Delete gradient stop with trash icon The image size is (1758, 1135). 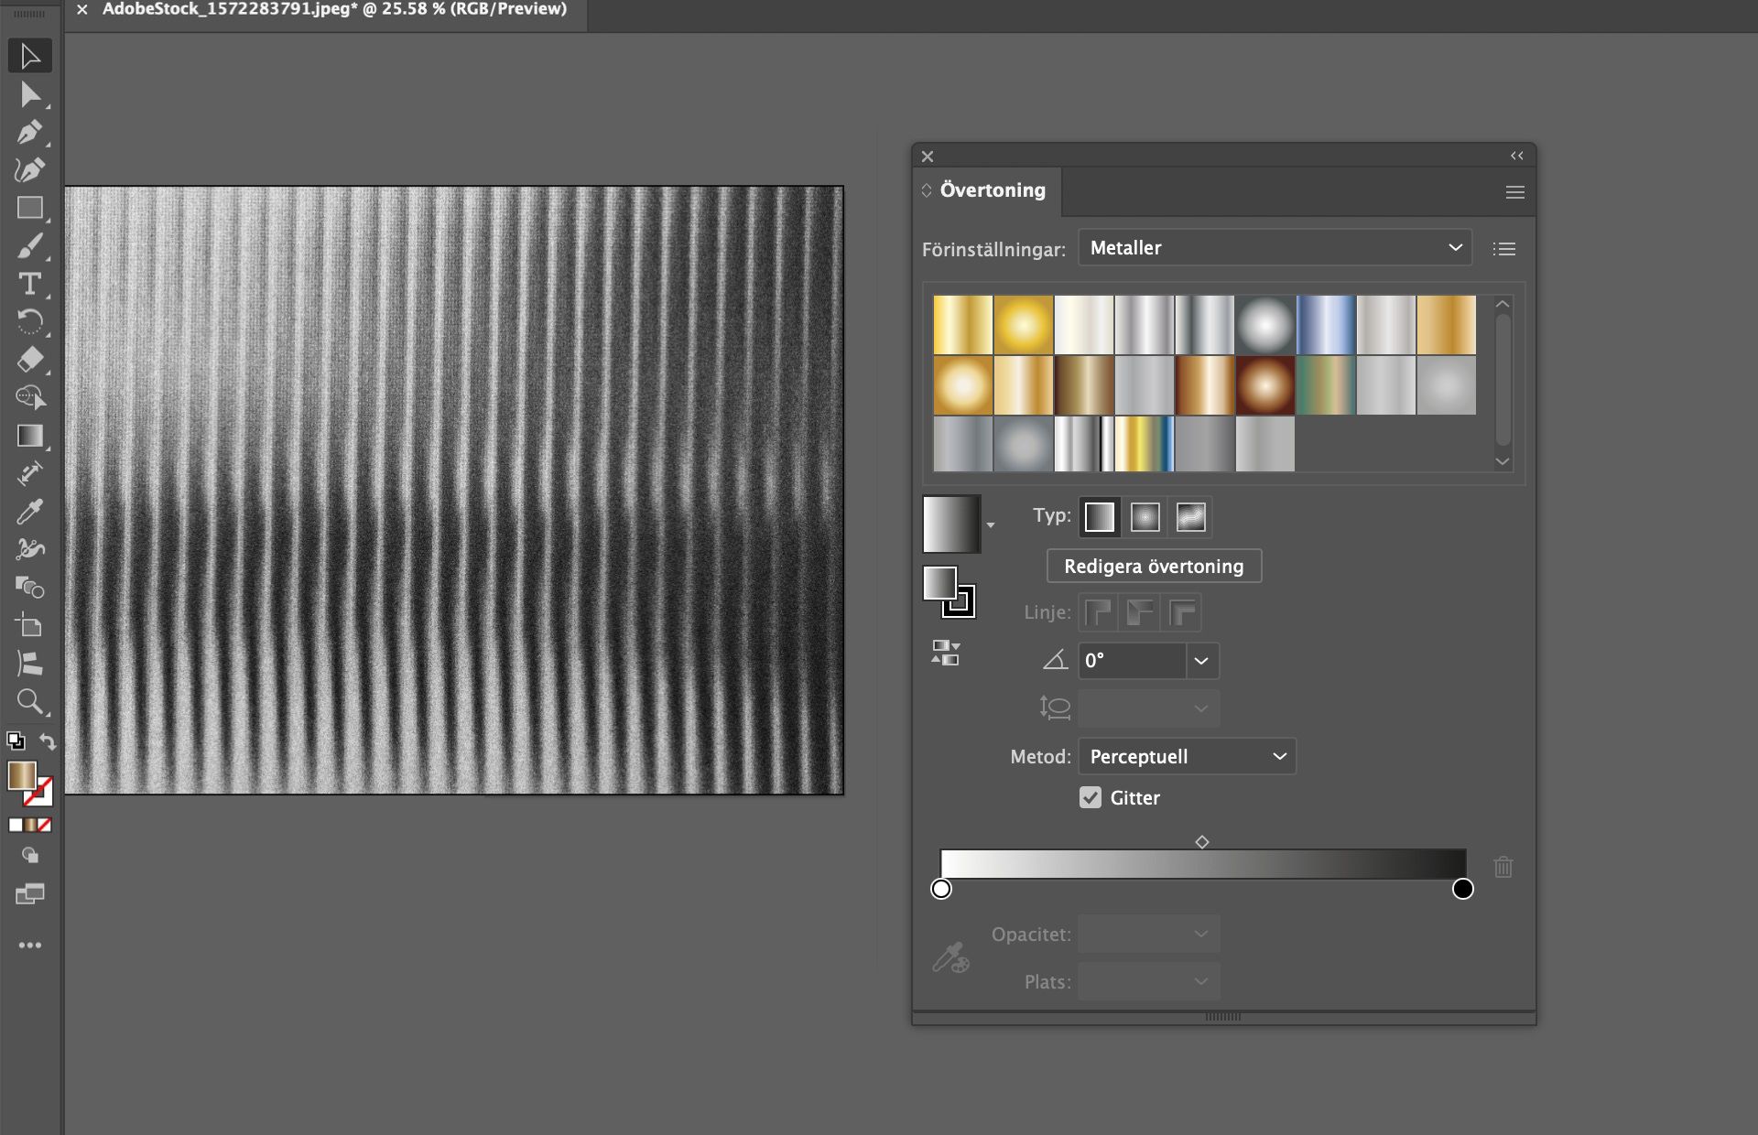pyautogui.click(x=1503, y=867)
